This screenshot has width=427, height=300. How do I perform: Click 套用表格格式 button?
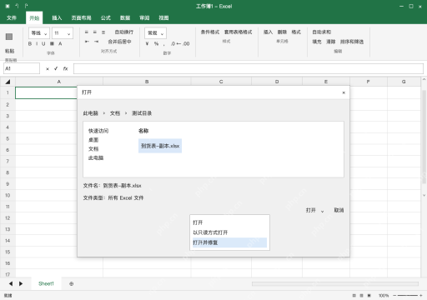pyautogui.click(x=239, y=32)
